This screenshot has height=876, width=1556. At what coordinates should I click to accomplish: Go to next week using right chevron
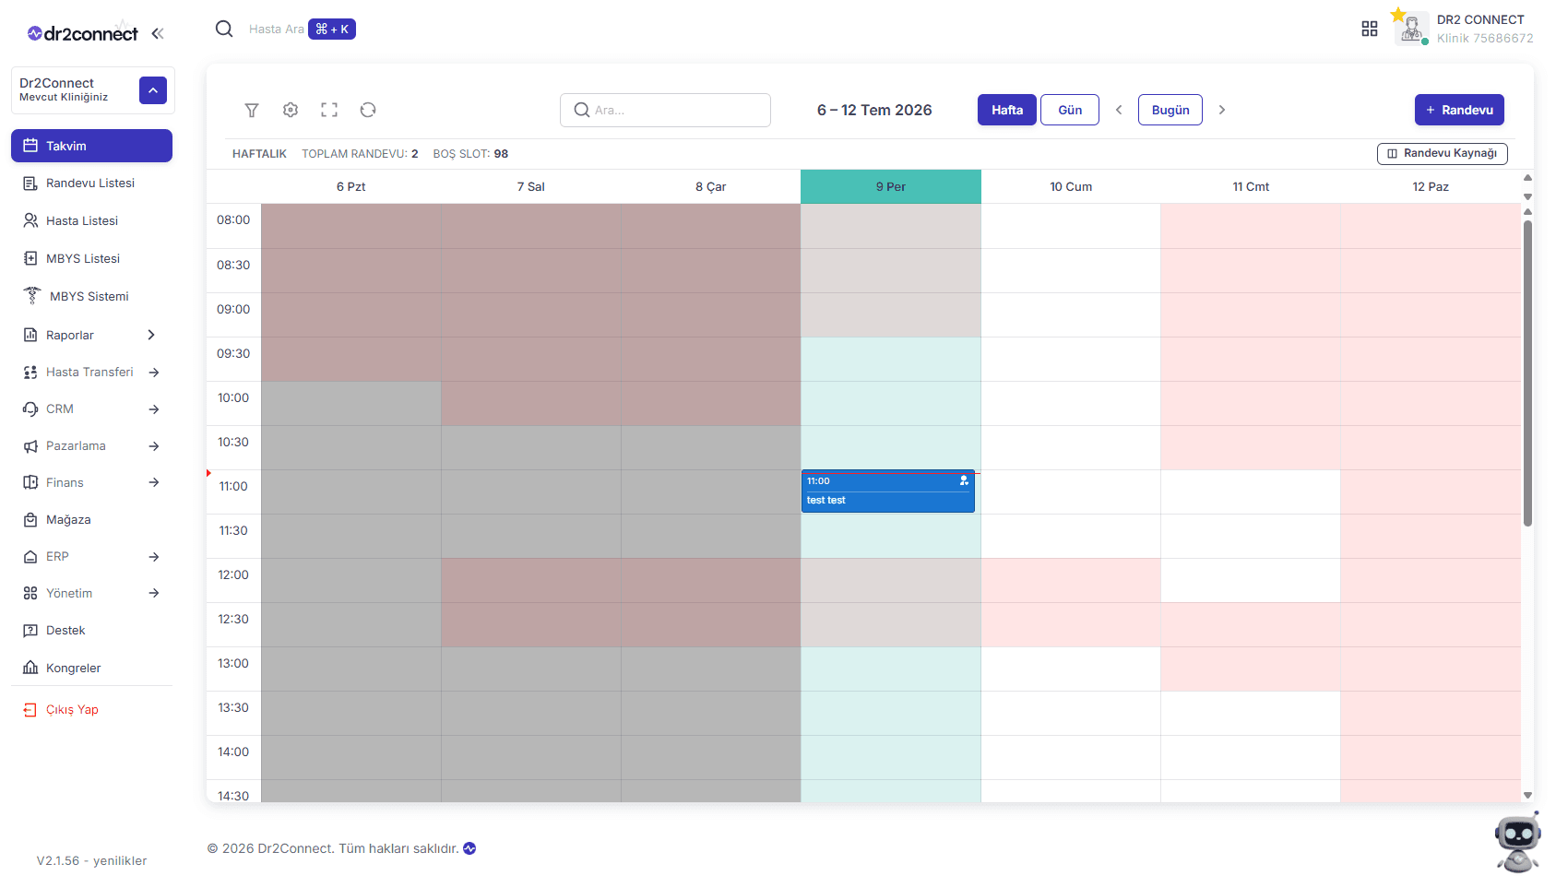1222,110
